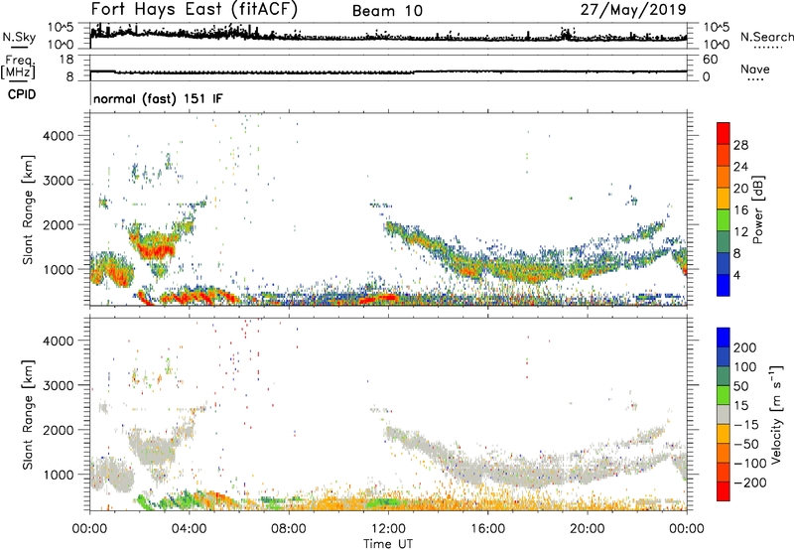Click the "Slant Range [km]" label of power panel

point(28,209)
